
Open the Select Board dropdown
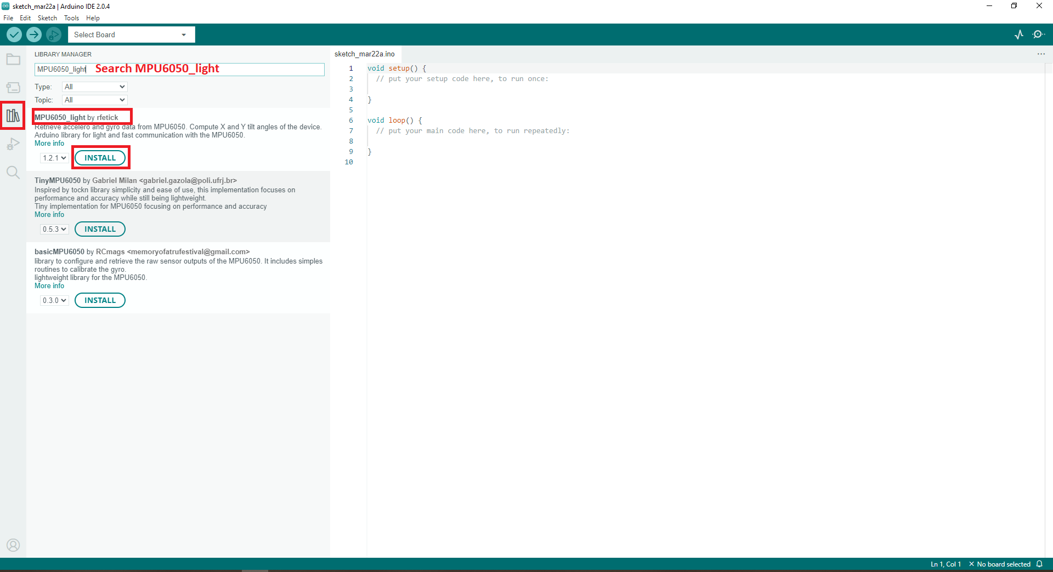click(131, 34)
